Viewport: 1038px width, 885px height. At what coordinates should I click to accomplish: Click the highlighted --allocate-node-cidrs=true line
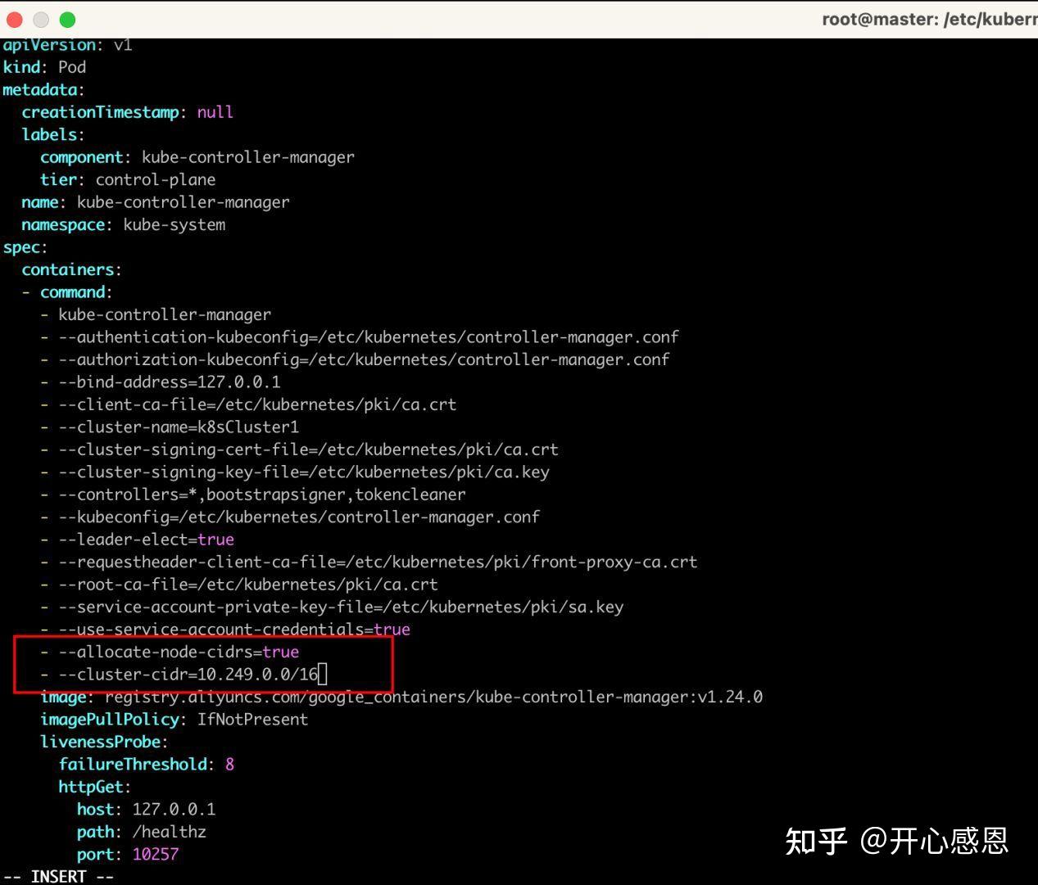pyautogui.click(x=178, y=652)
